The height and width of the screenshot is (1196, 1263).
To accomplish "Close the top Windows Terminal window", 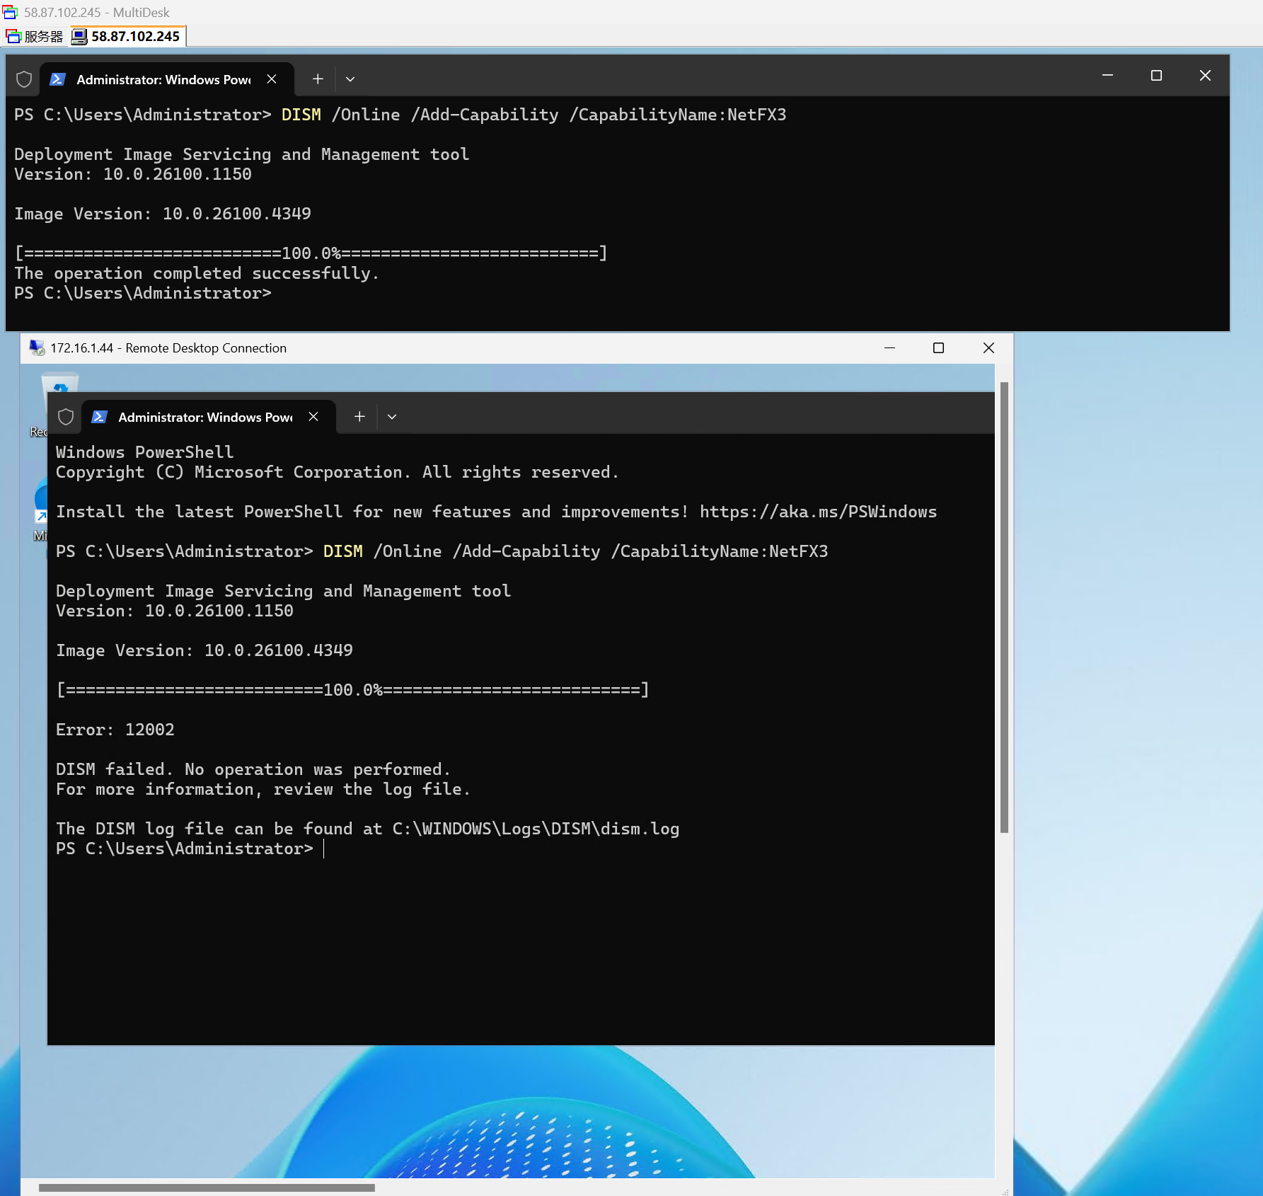I will (1205, 76).
